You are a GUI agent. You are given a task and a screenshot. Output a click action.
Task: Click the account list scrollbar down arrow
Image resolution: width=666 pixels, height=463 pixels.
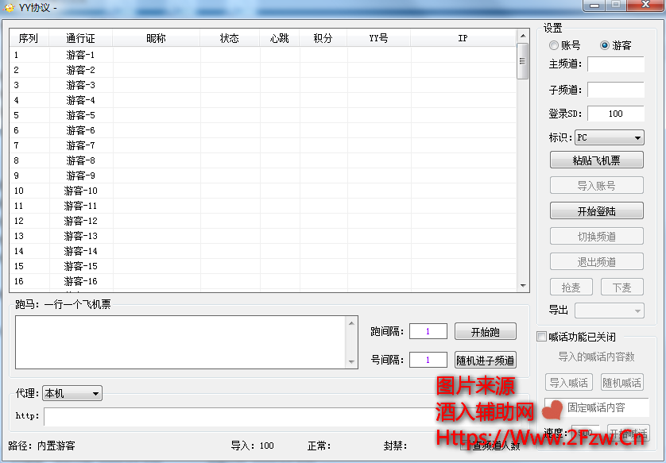point(523,286)
